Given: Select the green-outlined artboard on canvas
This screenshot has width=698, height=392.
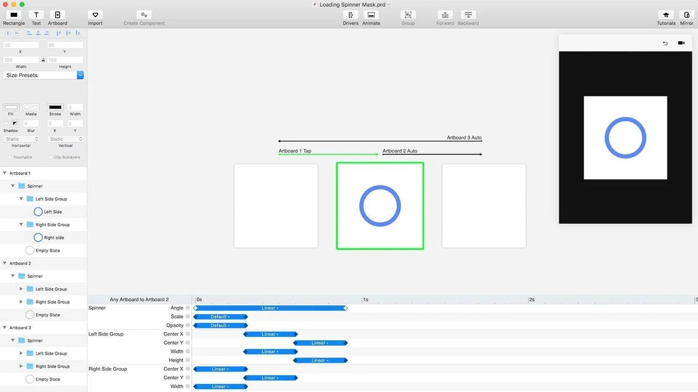Looking at the screenshot, I should (380, 206).
